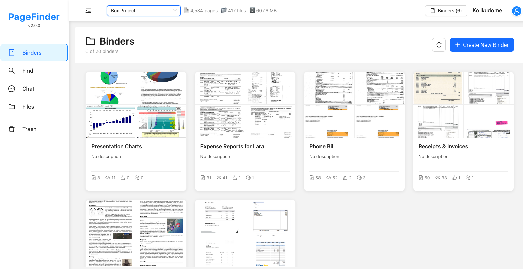Refresh the binders list
This screenshot has width=523, height=269.
click(x=439, y=44)
